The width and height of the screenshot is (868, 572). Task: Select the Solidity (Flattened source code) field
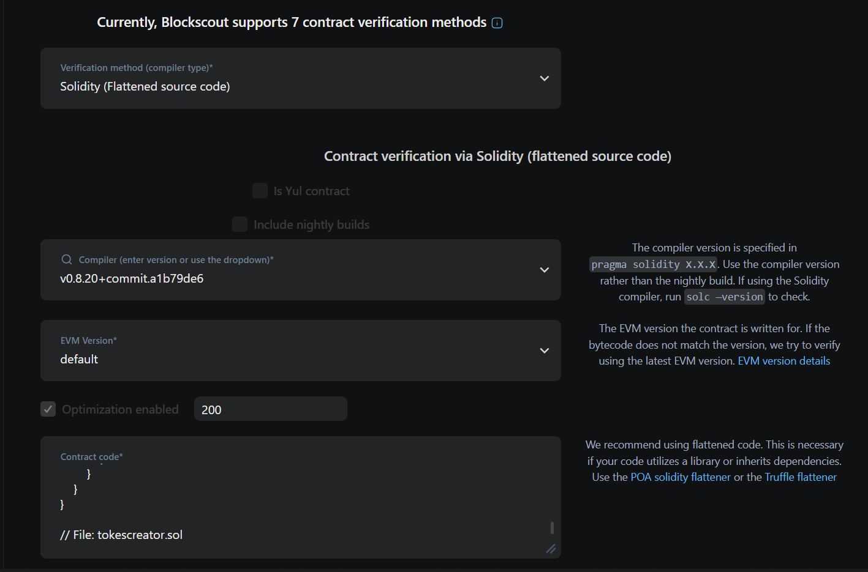tap(301, 78)
